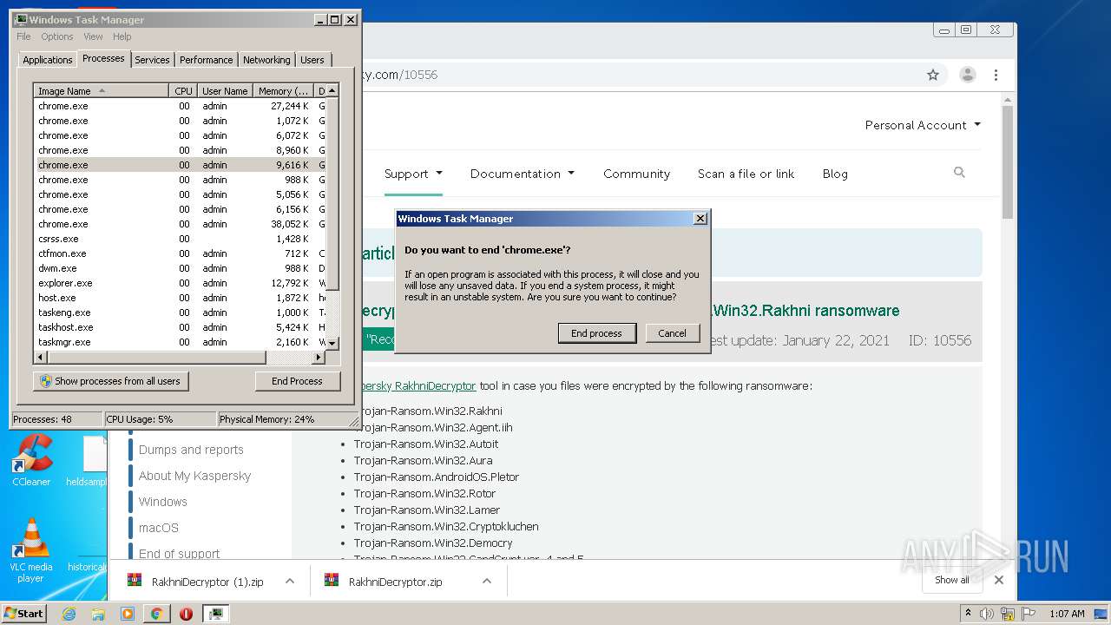Select the explorer.exe process row
Image resolution: width=1111 pixels, height=625 pixels.
(x=180, y=283)
